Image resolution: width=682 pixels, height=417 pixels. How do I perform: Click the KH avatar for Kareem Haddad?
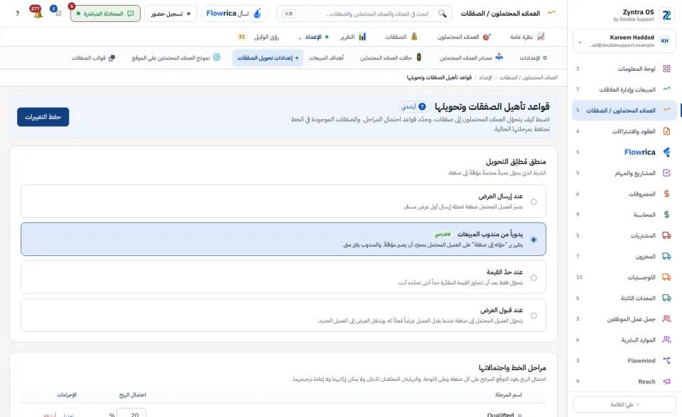[665, 41]
